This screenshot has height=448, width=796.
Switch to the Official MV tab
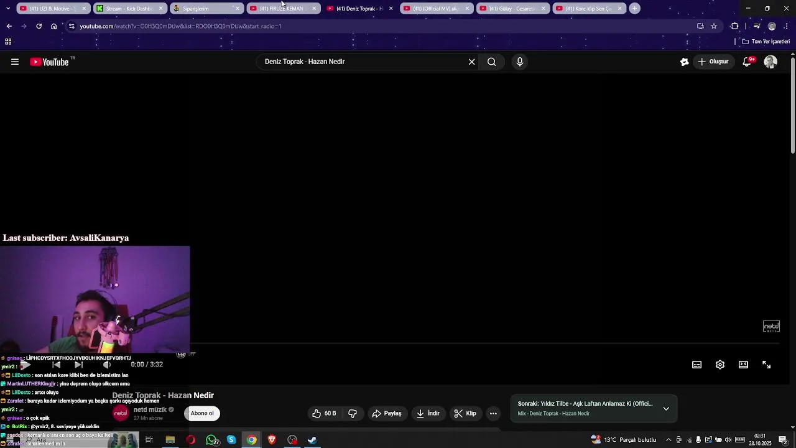435,9
